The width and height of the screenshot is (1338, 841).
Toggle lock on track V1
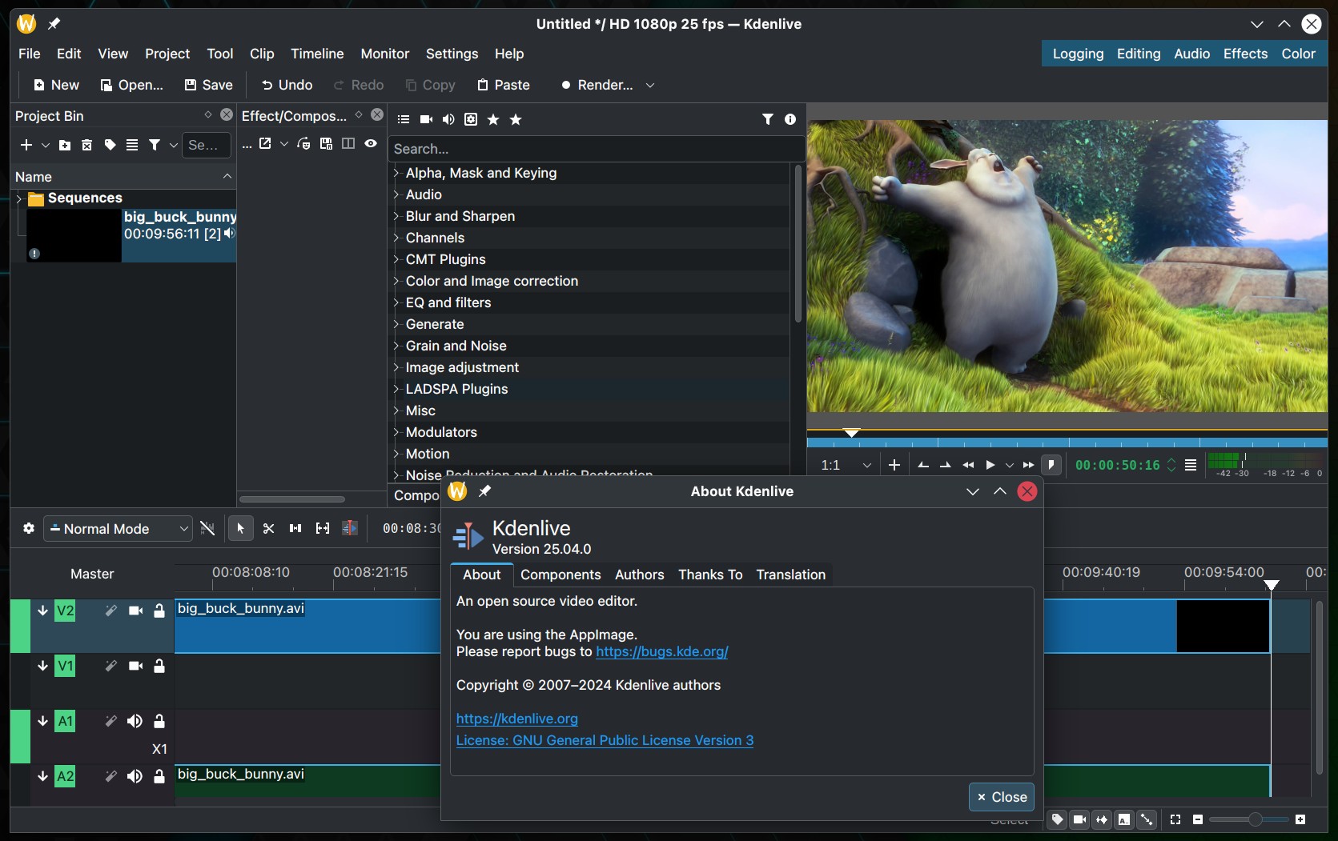click(159, 666)
